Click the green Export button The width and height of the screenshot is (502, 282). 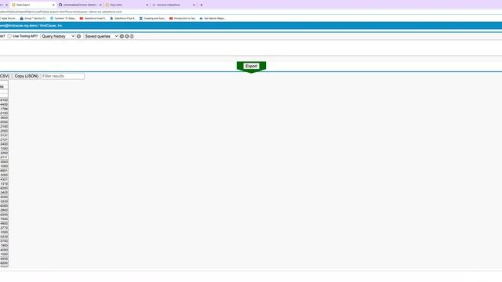(x=251, y=66)
